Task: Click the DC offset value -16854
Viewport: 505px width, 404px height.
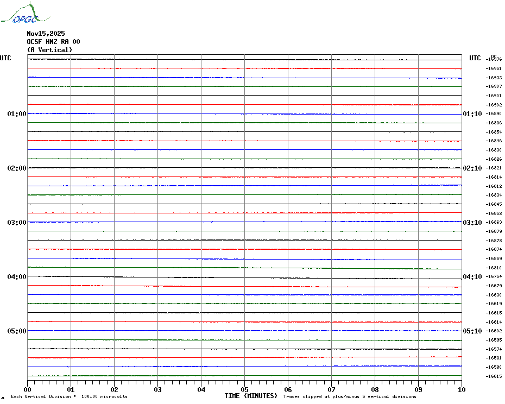Action: 494,132
